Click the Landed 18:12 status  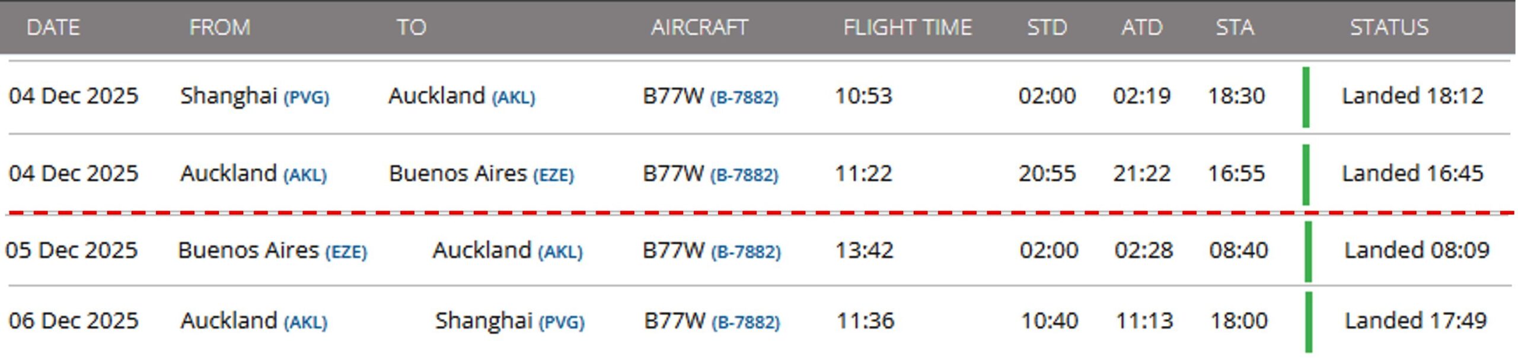click(x=1412, y=96)
